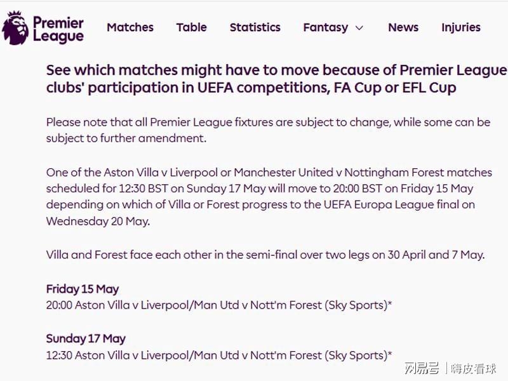Select the 'Sunday 17 May' date heading
Screen dimensions: 508x381
[x=86, y=338]
